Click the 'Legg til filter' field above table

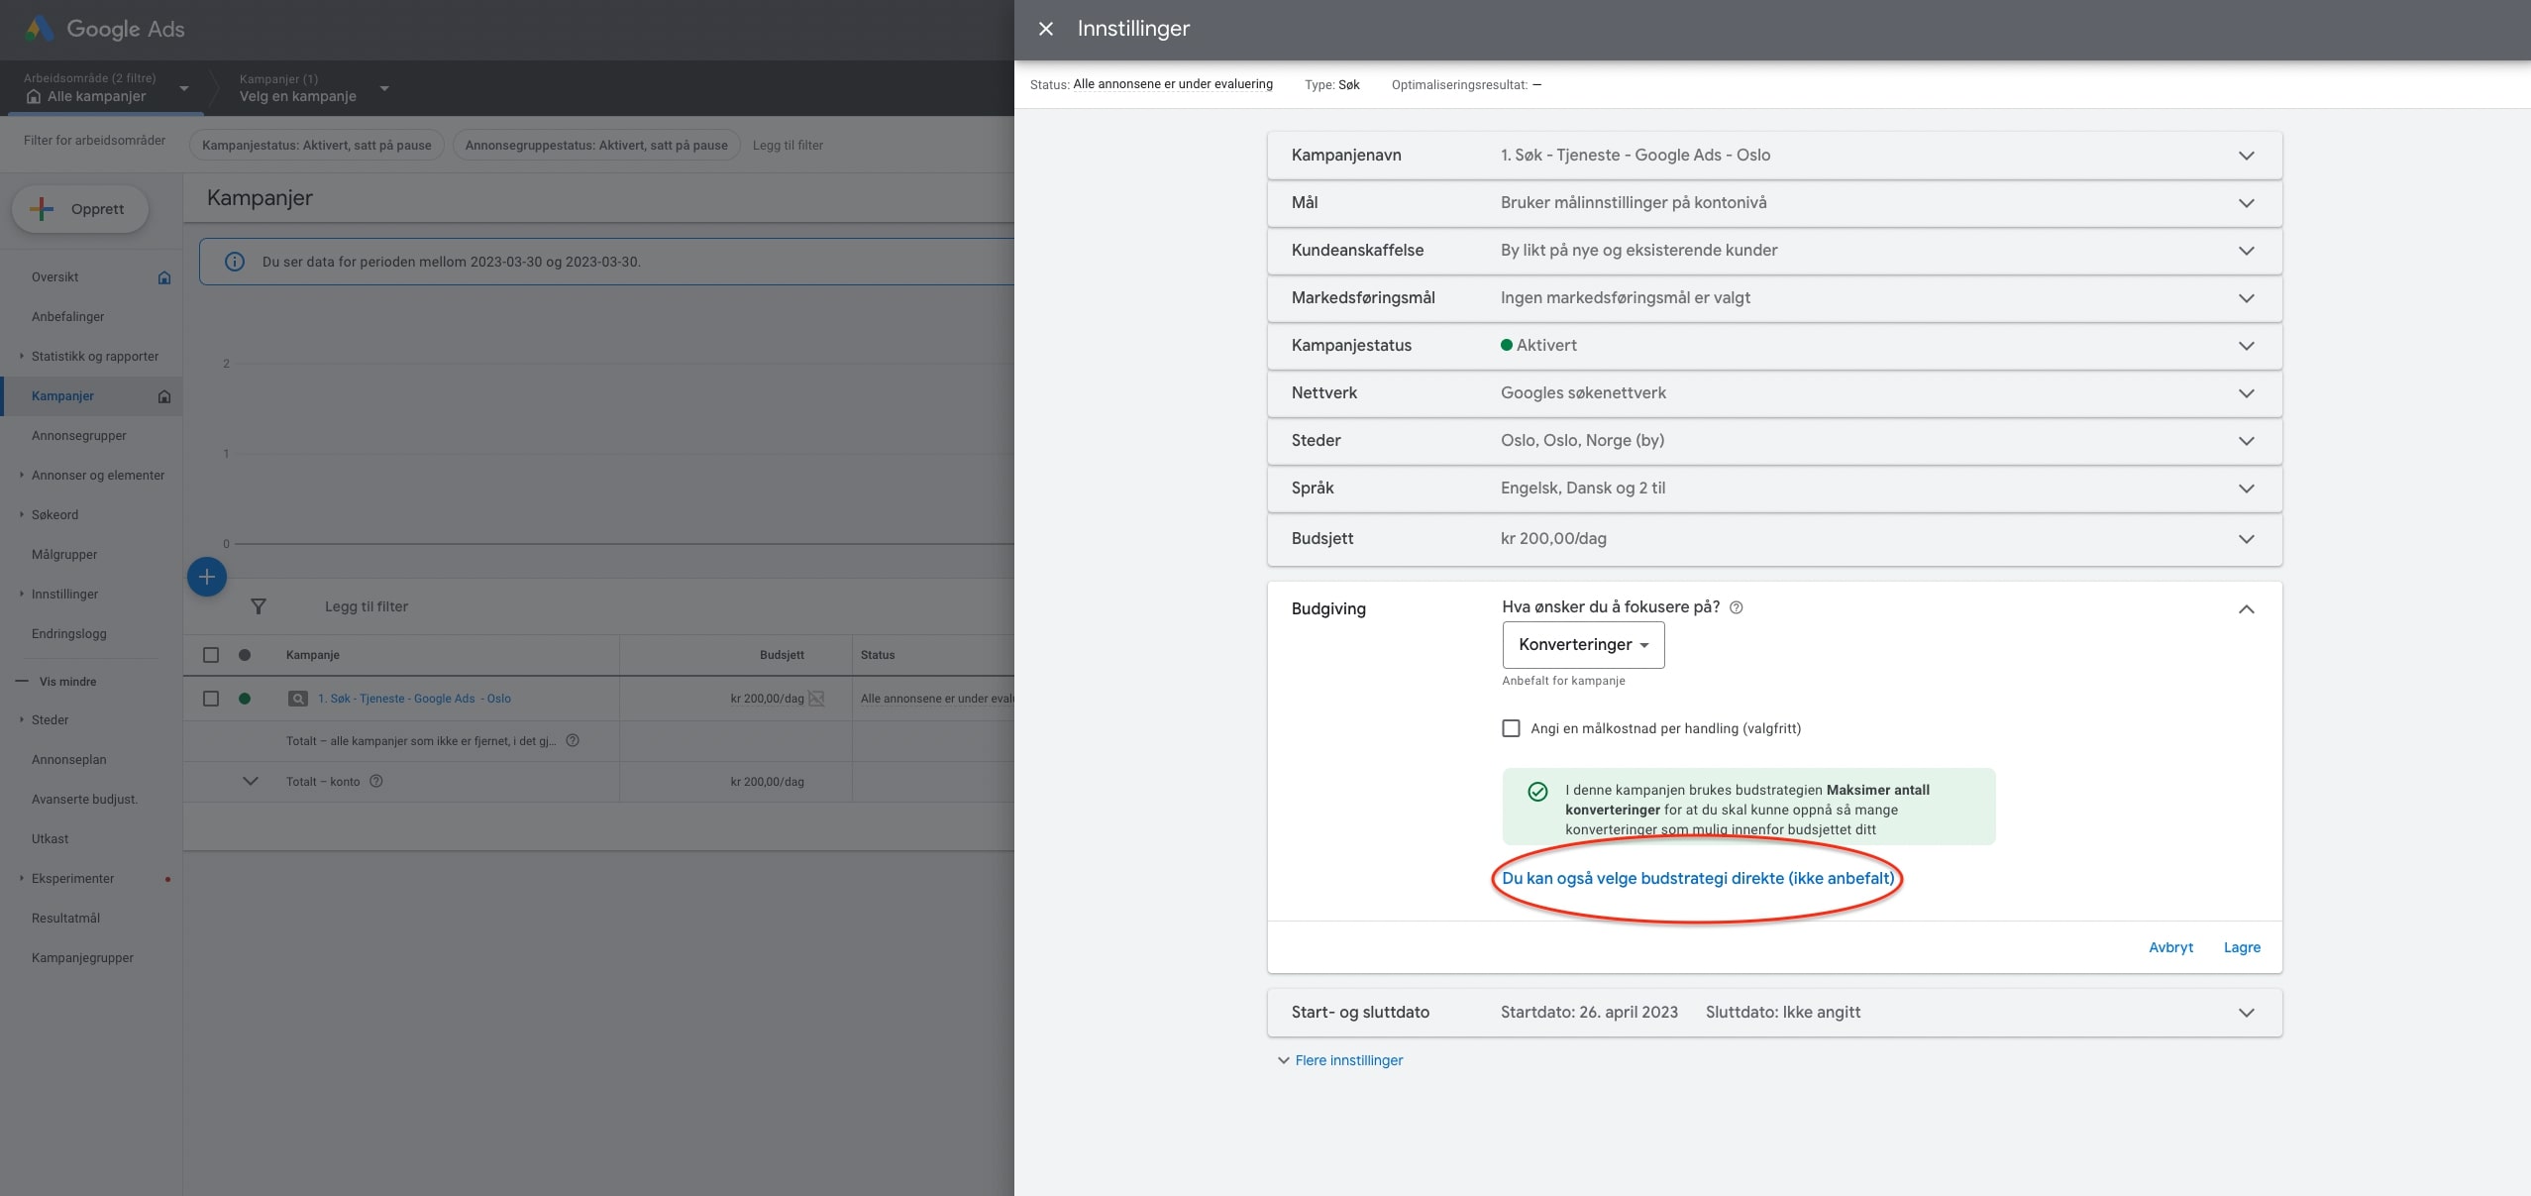coord(367,606)
